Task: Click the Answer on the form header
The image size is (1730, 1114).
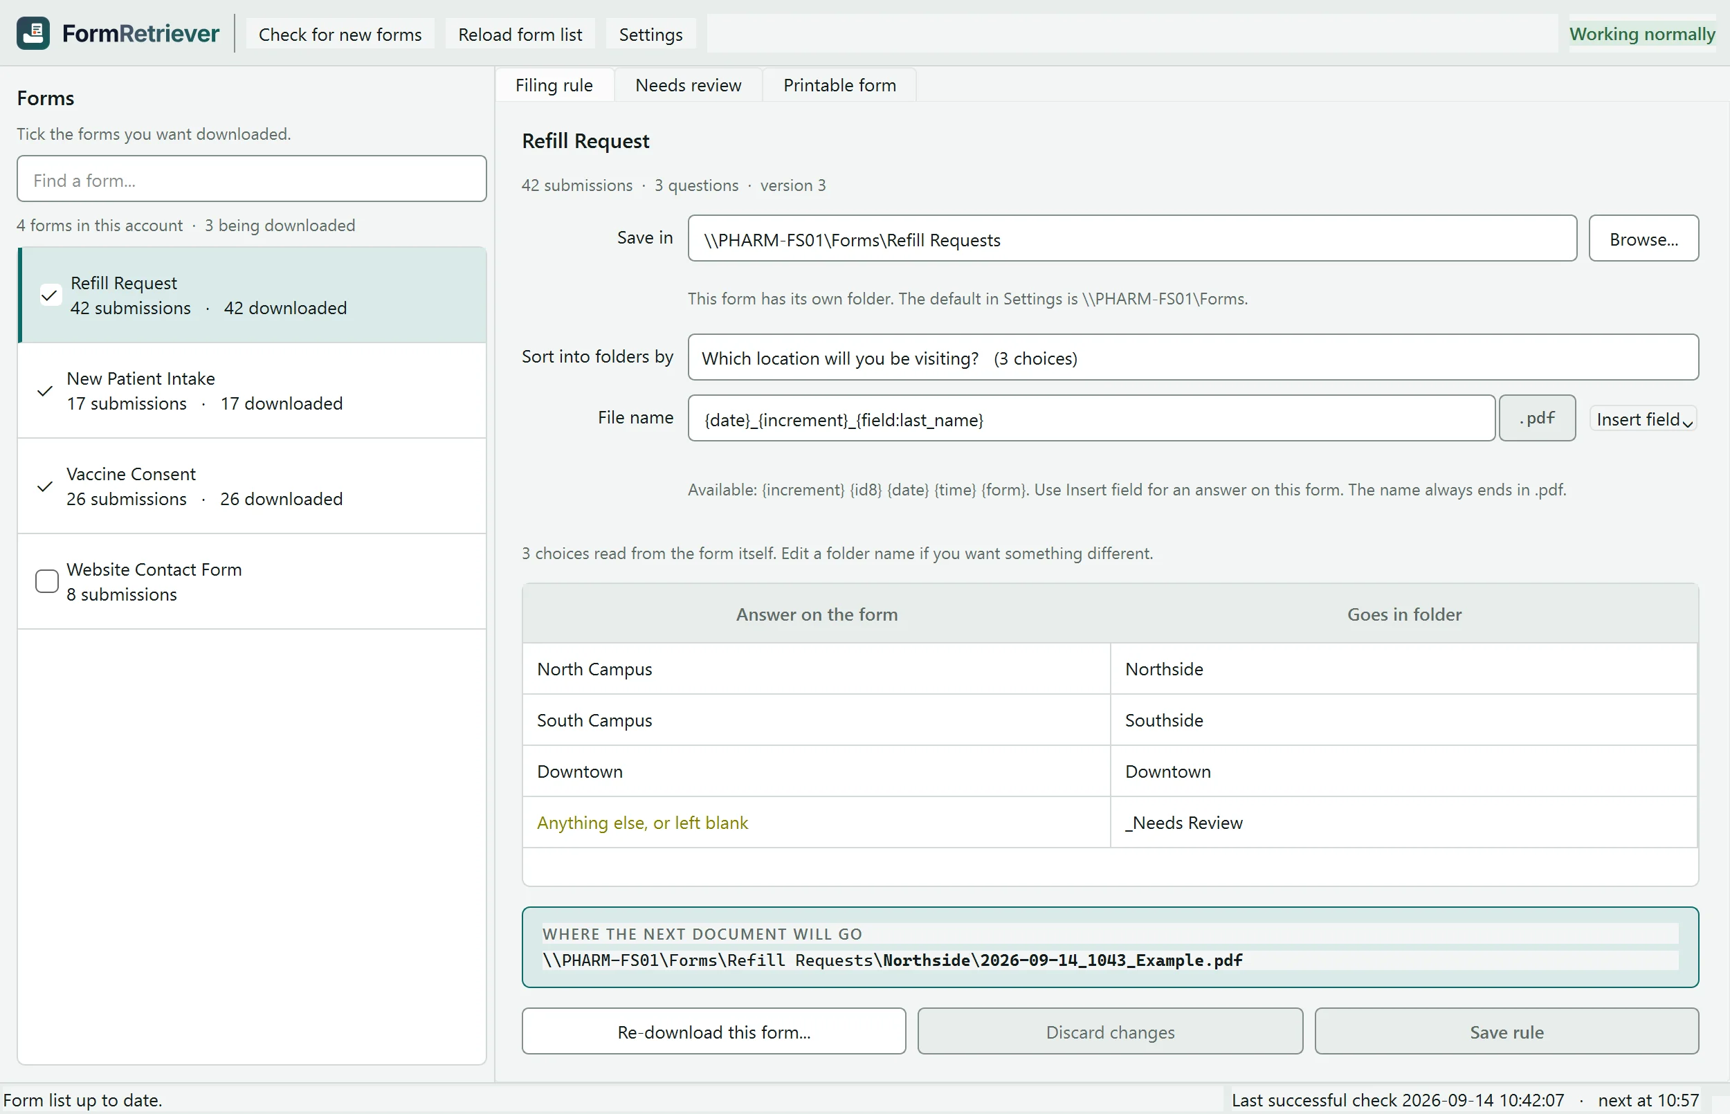Action: pos(817,614)
